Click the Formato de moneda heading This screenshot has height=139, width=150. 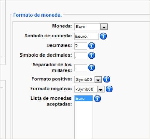[x=38, y=15]
